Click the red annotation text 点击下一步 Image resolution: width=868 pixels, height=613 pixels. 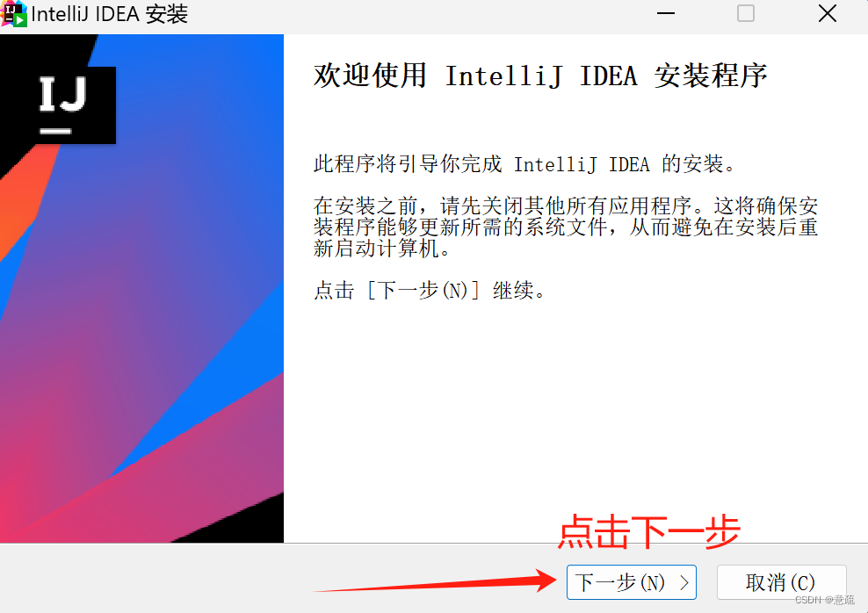(x=648, y=531)
